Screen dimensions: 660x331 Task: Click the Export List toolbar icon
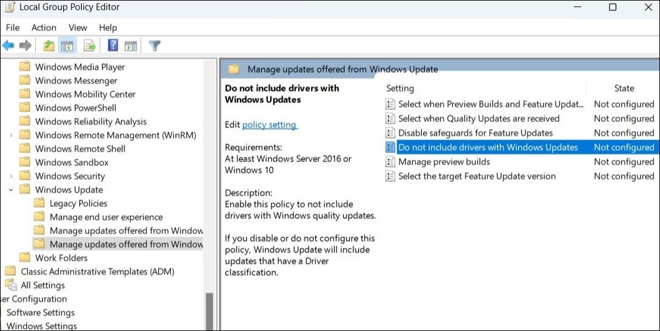[90, 45]
